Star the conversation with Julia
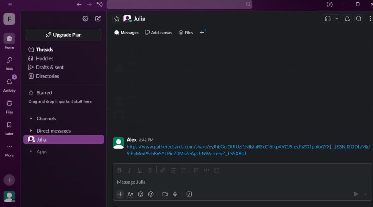This screenshot has width=373, height=207. click(117, 19)
